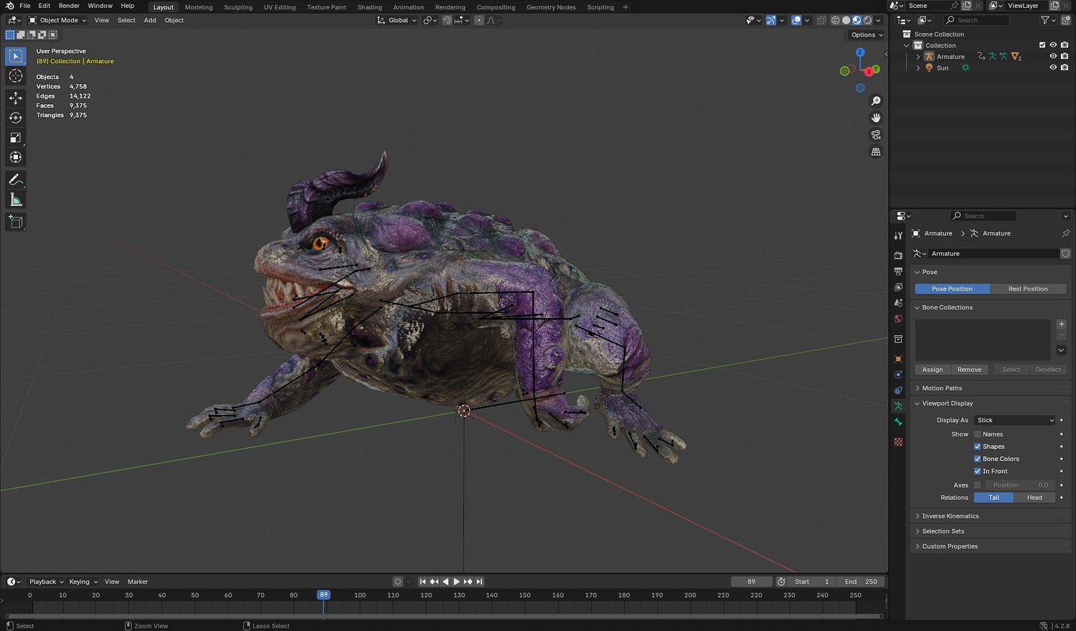This screenshot has height=631, width=1076.
Task: Open the Render menu
Action: pos(69,6)
